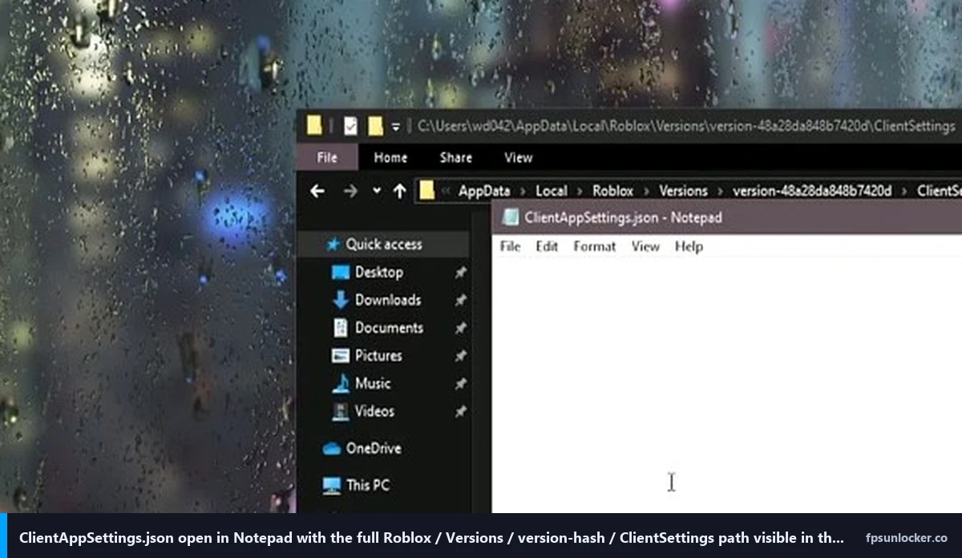Viewport: 962px width, 558px height.
Task: Click inside the empty Notepad text area
Action: [726, 385]
